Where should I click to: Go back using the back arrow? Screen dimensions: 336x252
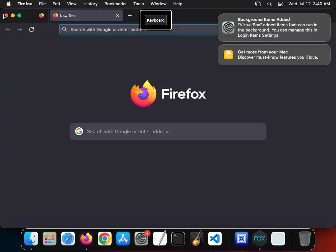(8, 29)
